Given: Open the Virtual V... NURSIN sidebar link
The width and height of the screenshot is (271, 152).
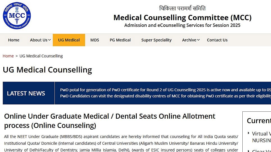Looking at the screenshot, I should click(261, 137).
